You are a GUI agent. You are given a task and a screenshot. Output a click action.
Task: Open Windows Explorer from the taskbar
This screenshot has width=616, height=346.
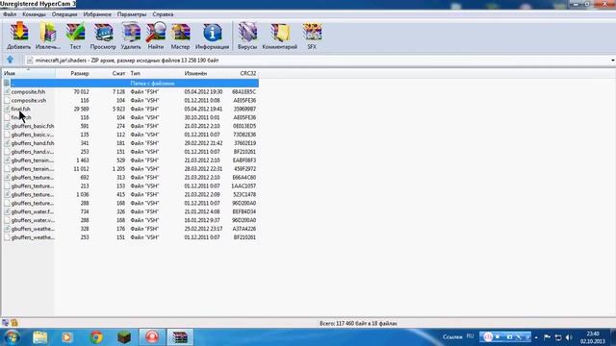(40, 337)
